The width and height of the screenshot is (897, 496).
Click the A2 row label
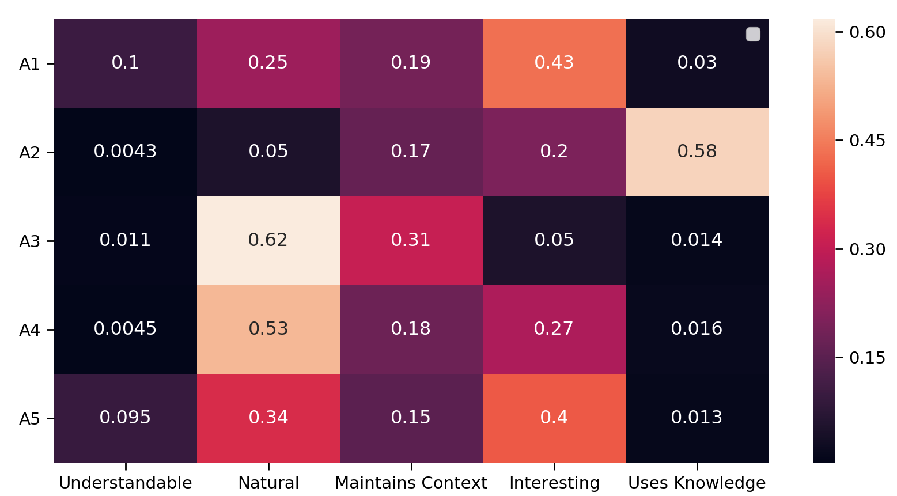29,153
